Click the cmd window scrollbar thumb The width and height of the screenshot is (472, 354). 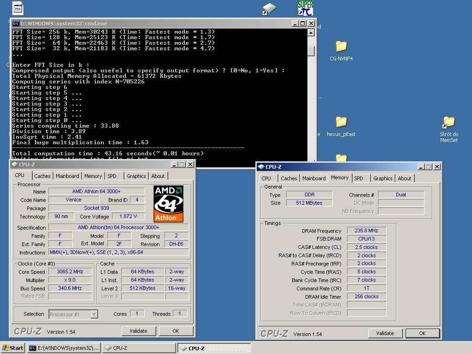tap(311, 51)
